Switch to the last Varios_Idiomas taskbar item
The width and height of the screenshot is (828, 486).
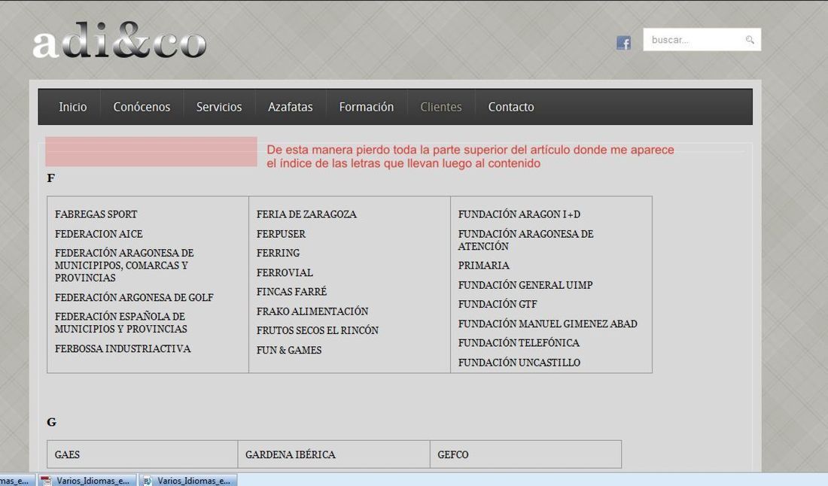188,480
